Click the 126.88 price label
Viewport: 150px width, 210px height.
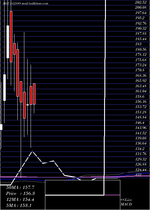141,164
